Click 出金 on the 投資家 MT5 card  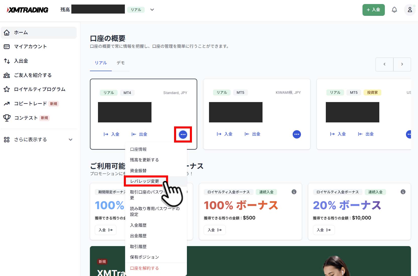(x=365, y=134)
